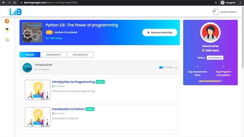244x137 pixels.
Task: Click the Avg Assessment Rank label
Action: click(x=197, y=73)
